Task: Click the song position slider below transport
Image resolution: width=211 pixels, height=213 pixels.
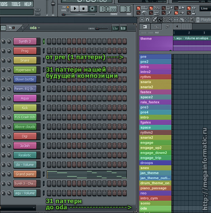Action: 63,14
